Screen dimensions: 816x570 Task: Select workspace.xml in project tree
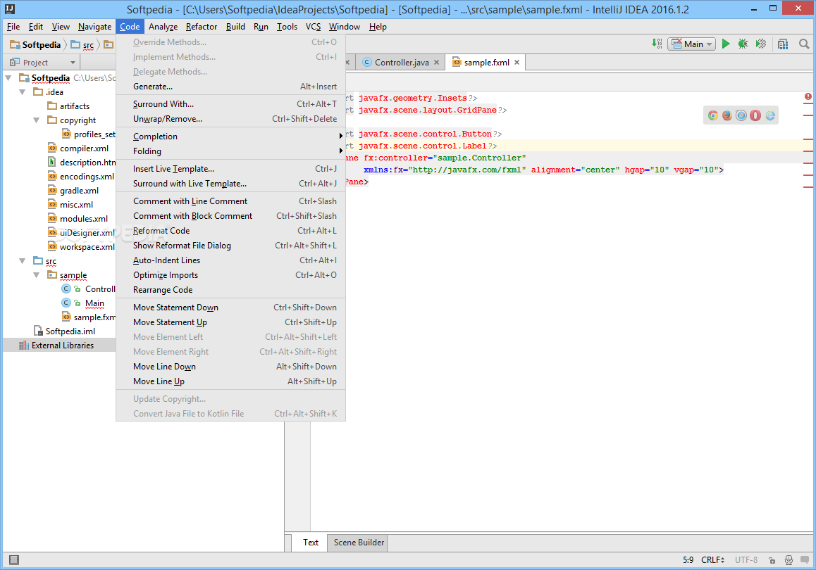87,247
